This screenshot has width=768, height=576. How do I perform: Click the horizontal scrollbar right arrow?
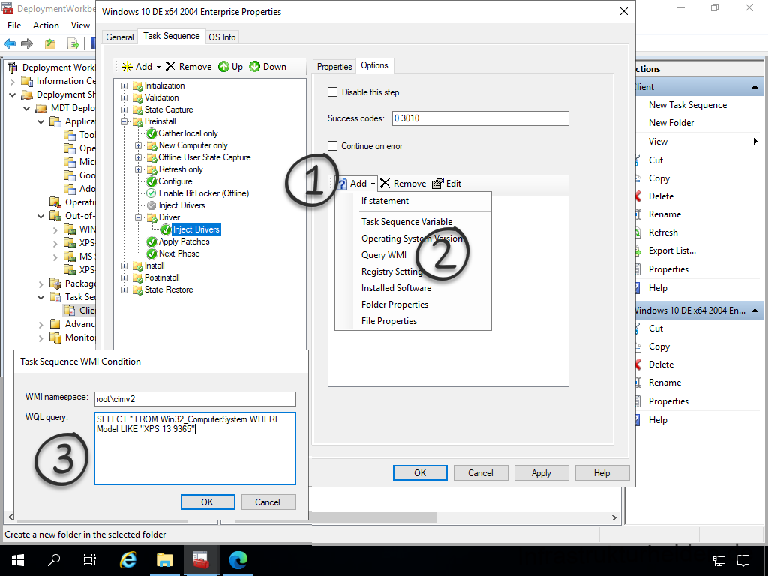(614, 517)
